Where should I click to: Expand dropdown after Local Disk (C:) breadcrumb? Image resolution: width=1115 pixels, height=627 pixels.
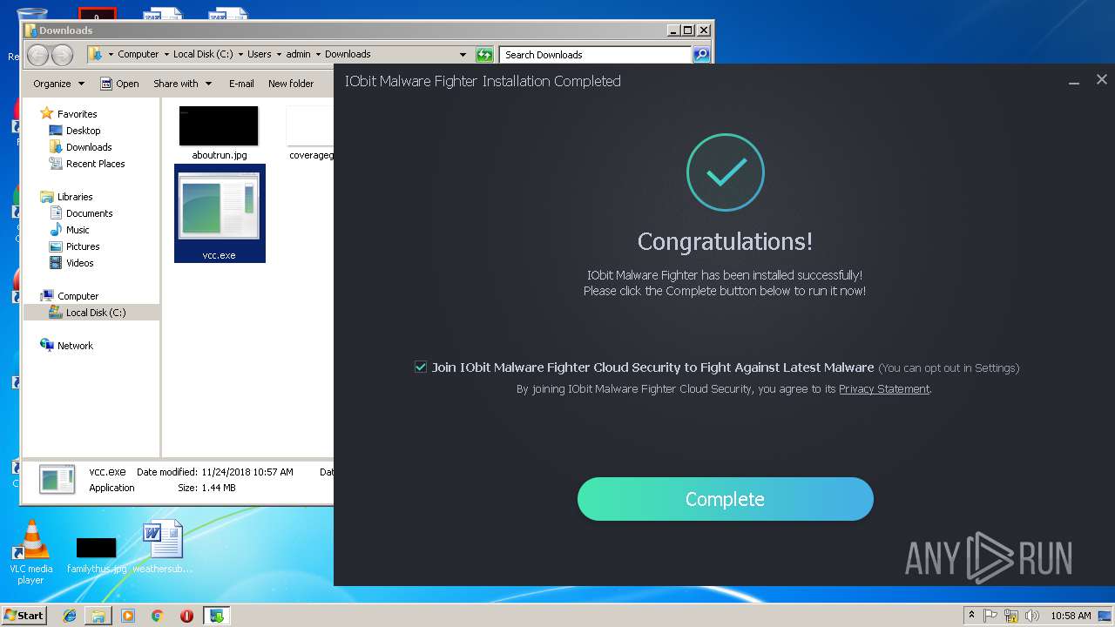(x=240, y=54)
